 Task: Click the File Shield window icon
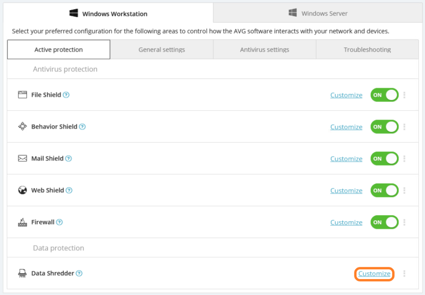tap(23, 95)
